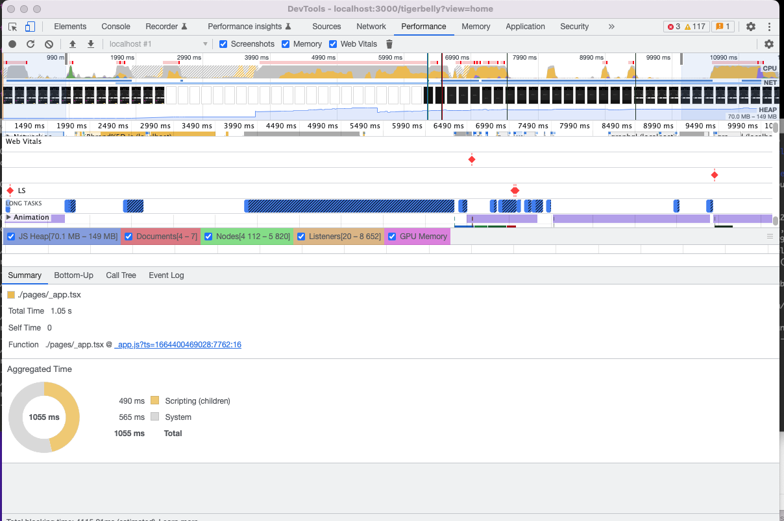Click the Web Vitals track label
Viewport: 784px width, 521px height.
pyautogui.click(x=23, y=141)
